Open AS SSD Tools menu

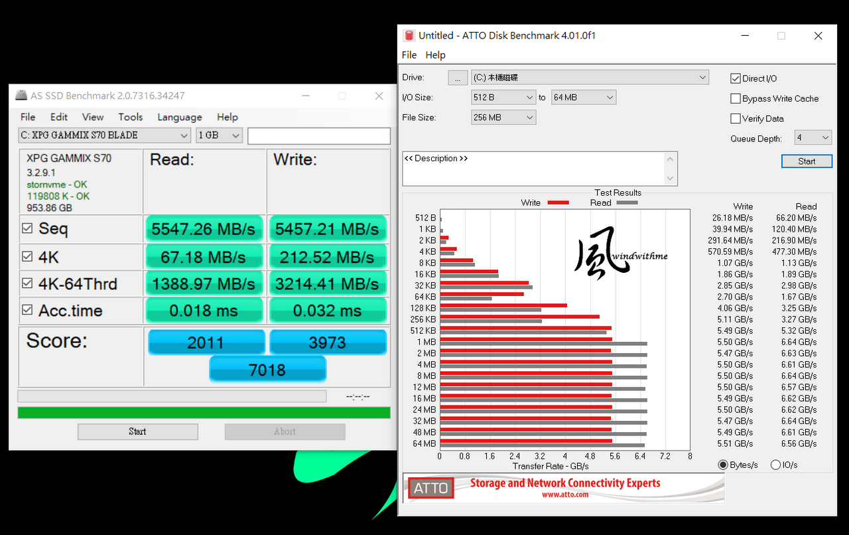coord(131,117)
